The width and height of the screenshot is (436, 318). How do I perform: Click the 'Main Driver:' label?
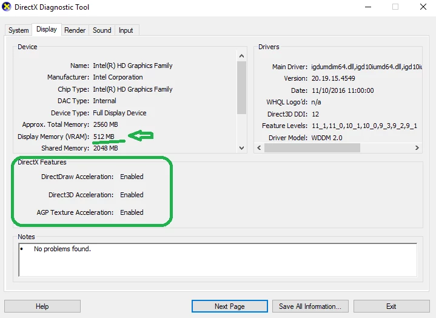coord(290,67)
